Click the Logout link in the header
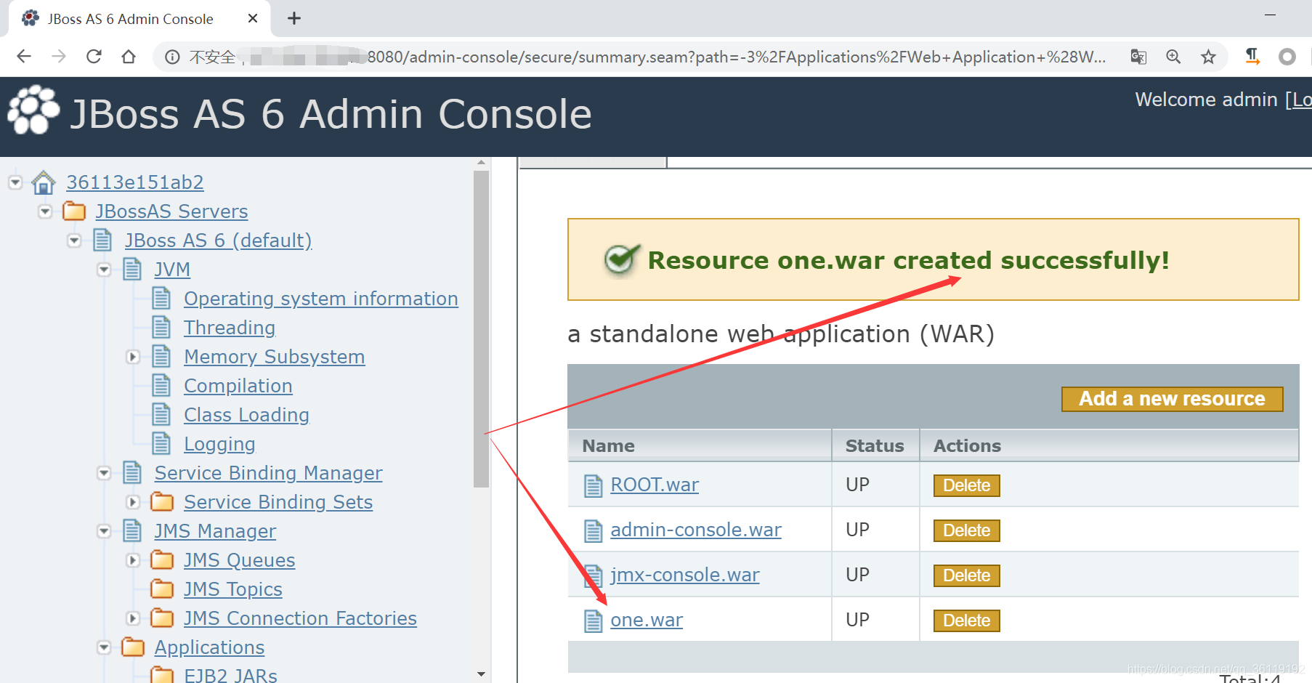The image size is (1312, 683). click(x=1301, y=100)
